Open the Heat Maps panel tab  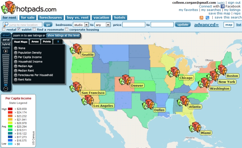[20, 42]
